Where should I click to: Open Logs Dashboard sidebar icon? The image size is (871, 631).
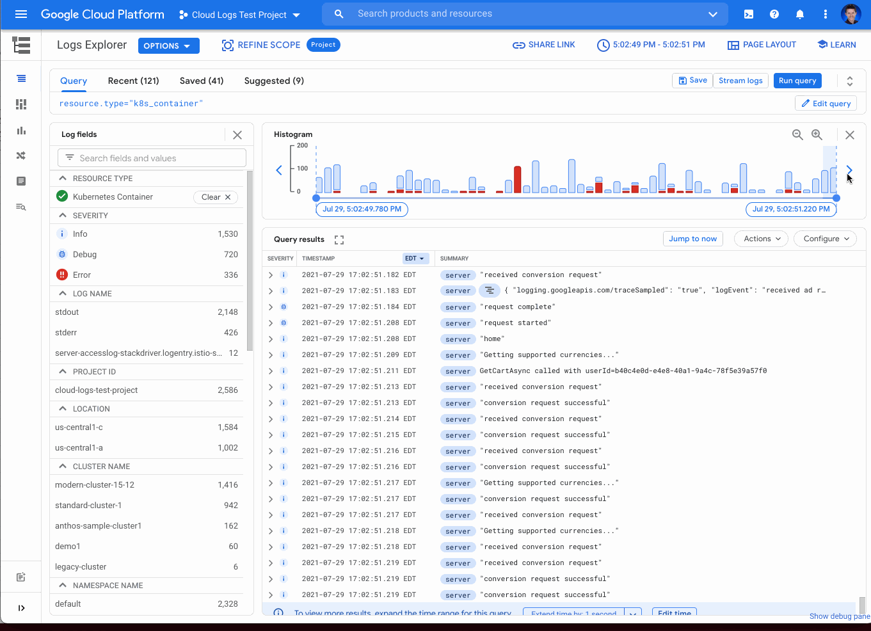(21, 104)
